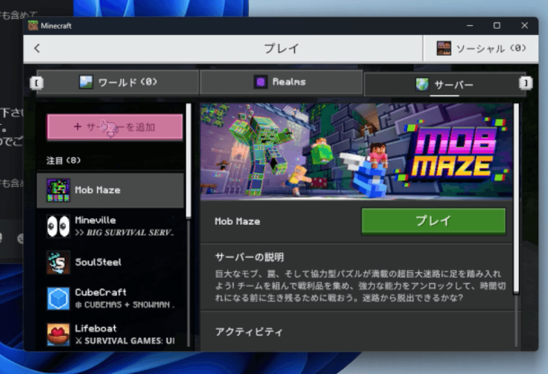Click the social profile avatar icon
548x374 pixels.
point(444,48)
